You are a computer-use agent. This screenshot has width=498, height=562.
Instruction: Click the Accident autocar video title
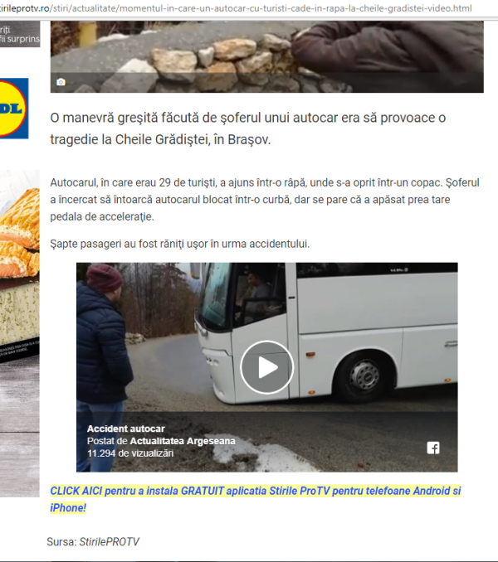pos(126,429)
